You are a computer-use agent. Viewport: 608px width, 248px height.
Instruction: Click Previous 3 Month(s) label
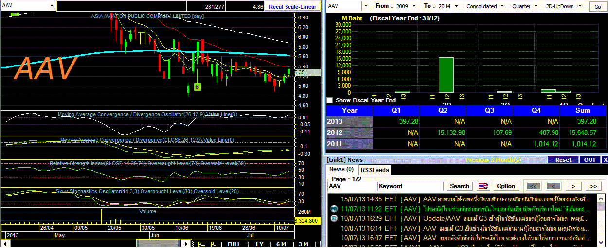click(493, 160)
